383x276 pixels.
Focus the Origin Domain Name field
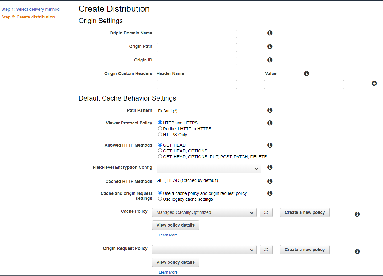[197, 34]
